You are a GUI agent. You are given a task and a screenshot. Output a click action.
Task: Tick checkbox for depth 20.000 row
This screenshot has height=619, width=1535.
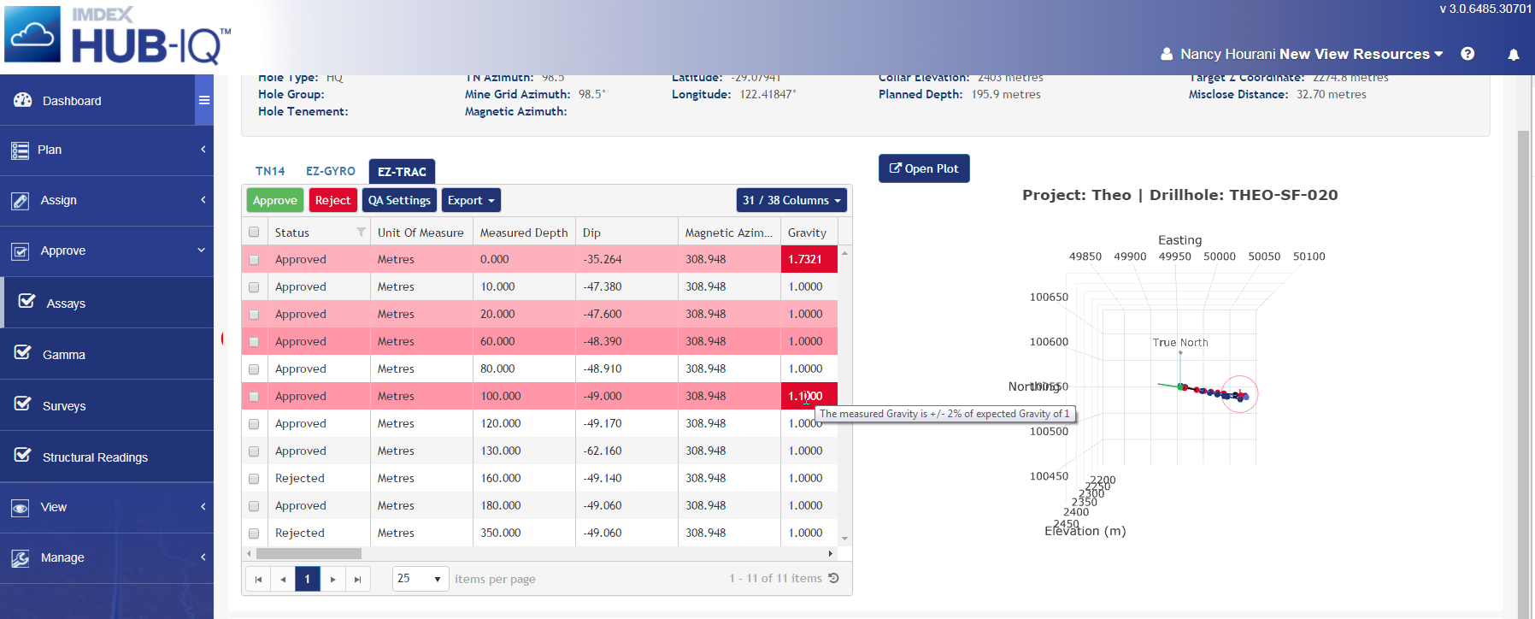tap(254, 315)
